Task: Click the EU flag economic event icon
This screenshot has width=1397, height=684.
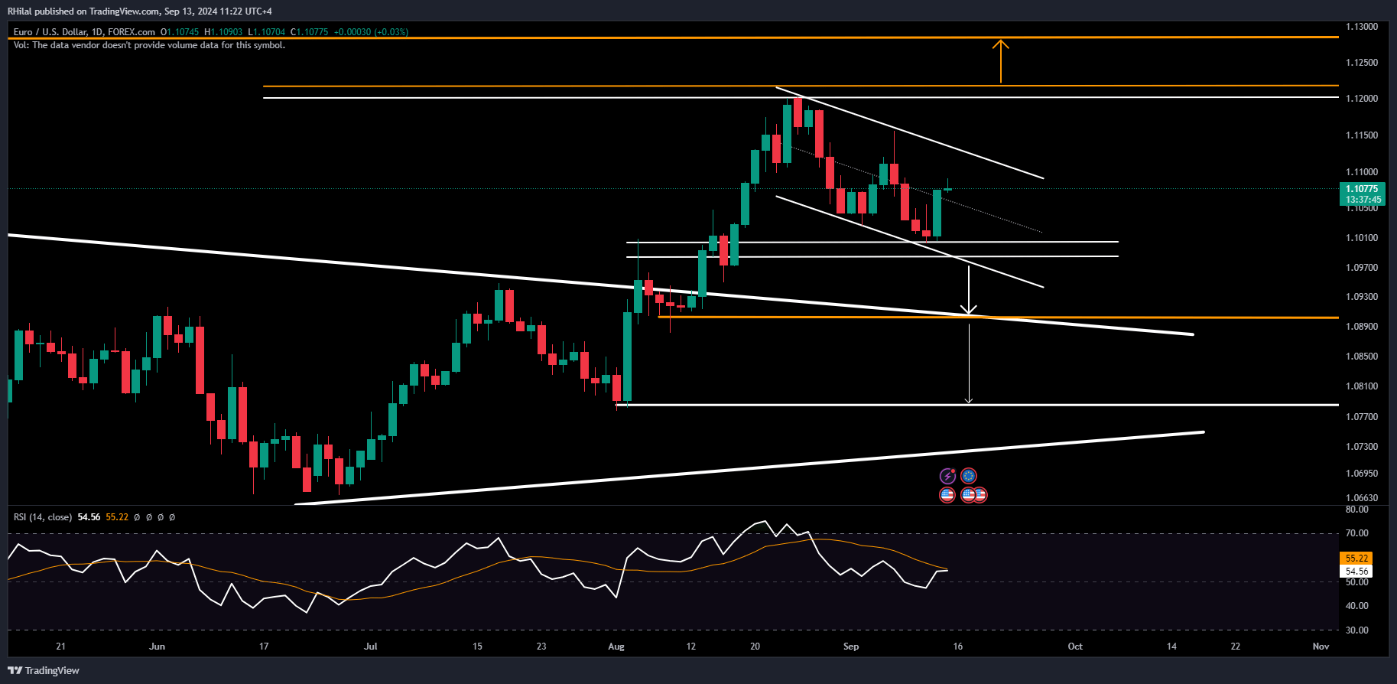Action: [969, 476]
